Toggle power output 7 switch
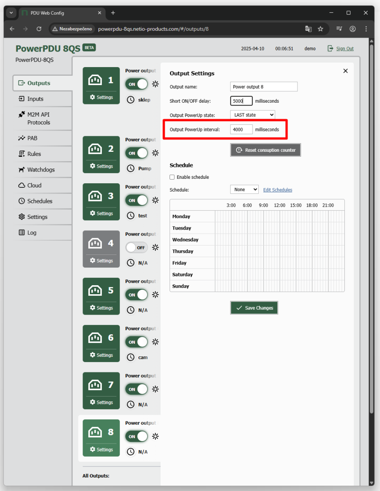Image resolution: width=380 pixels, height=491 pixels. 136,390
